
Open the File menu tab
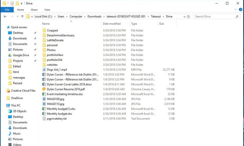(7, 10)
